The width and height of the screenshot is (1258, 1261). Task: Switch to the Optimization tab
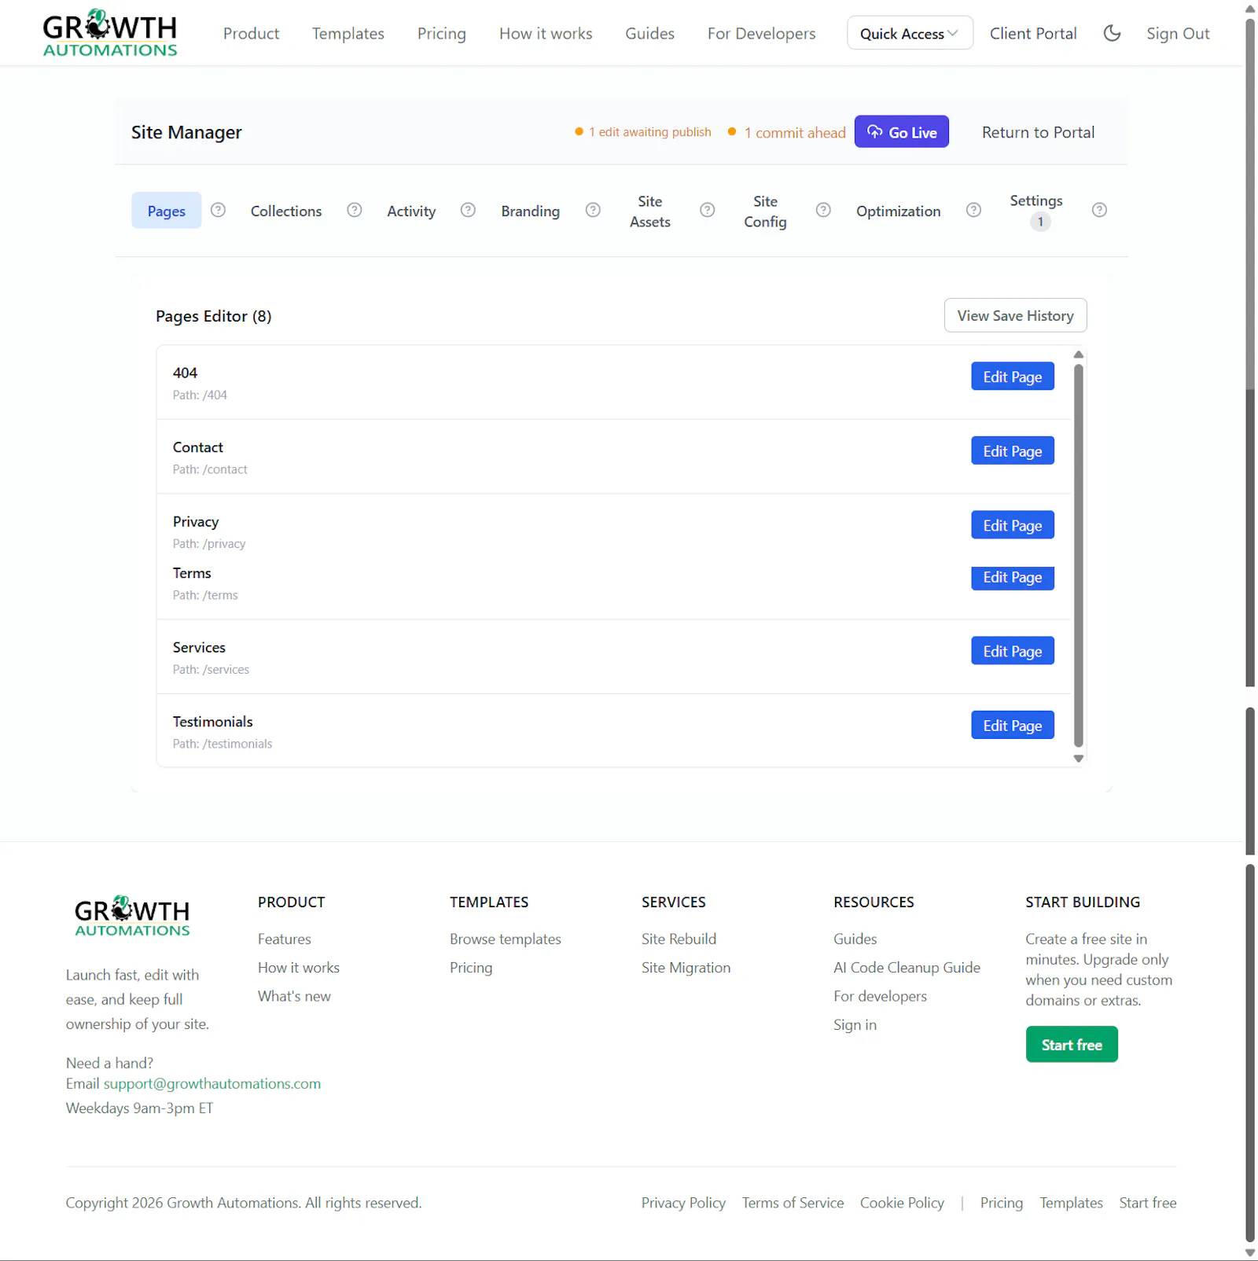(x=898, y=211)
